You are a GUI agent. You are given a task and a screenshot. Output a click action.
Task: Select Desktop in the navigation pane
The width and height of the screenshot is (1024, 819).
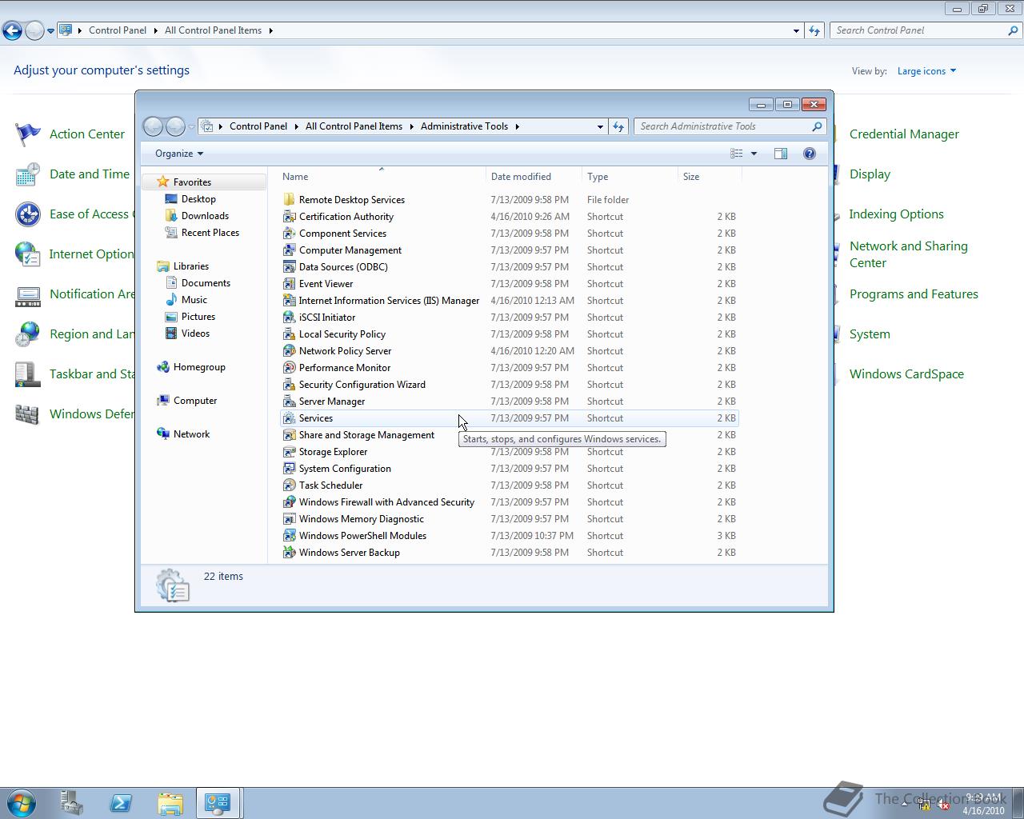click(198, 199)
